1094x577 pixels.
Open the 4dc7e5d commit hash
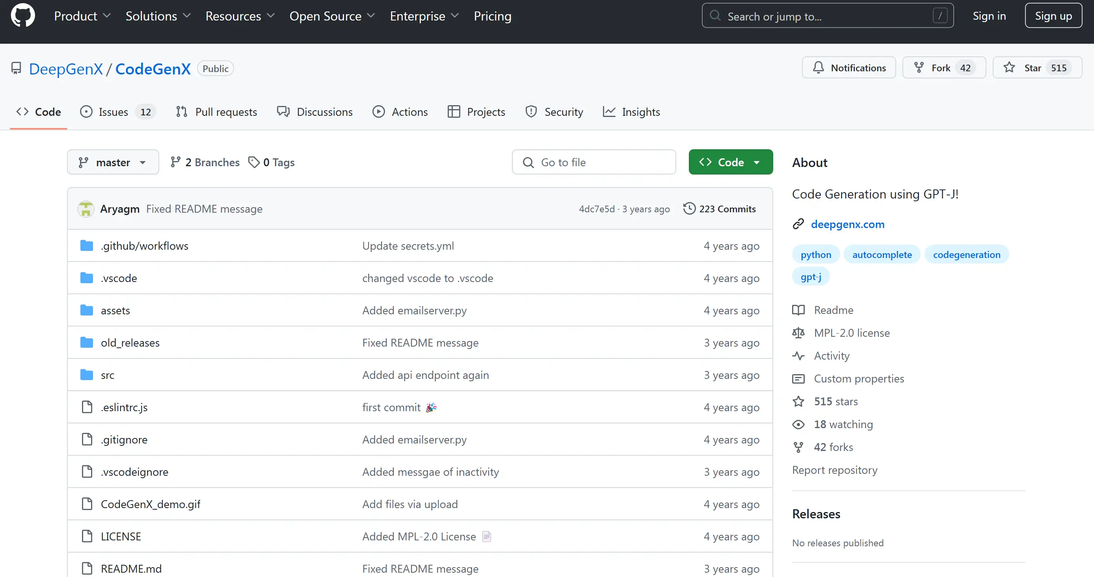coord(597,209)
